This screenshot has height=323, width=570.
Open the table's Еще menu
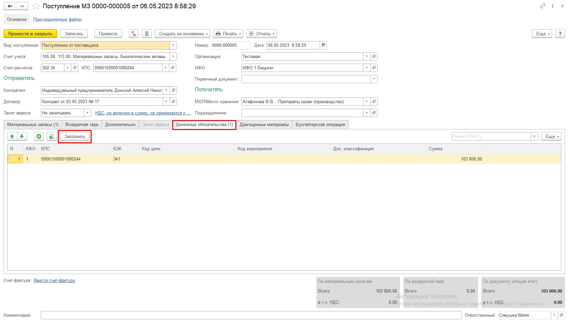(x=551, y=136)
